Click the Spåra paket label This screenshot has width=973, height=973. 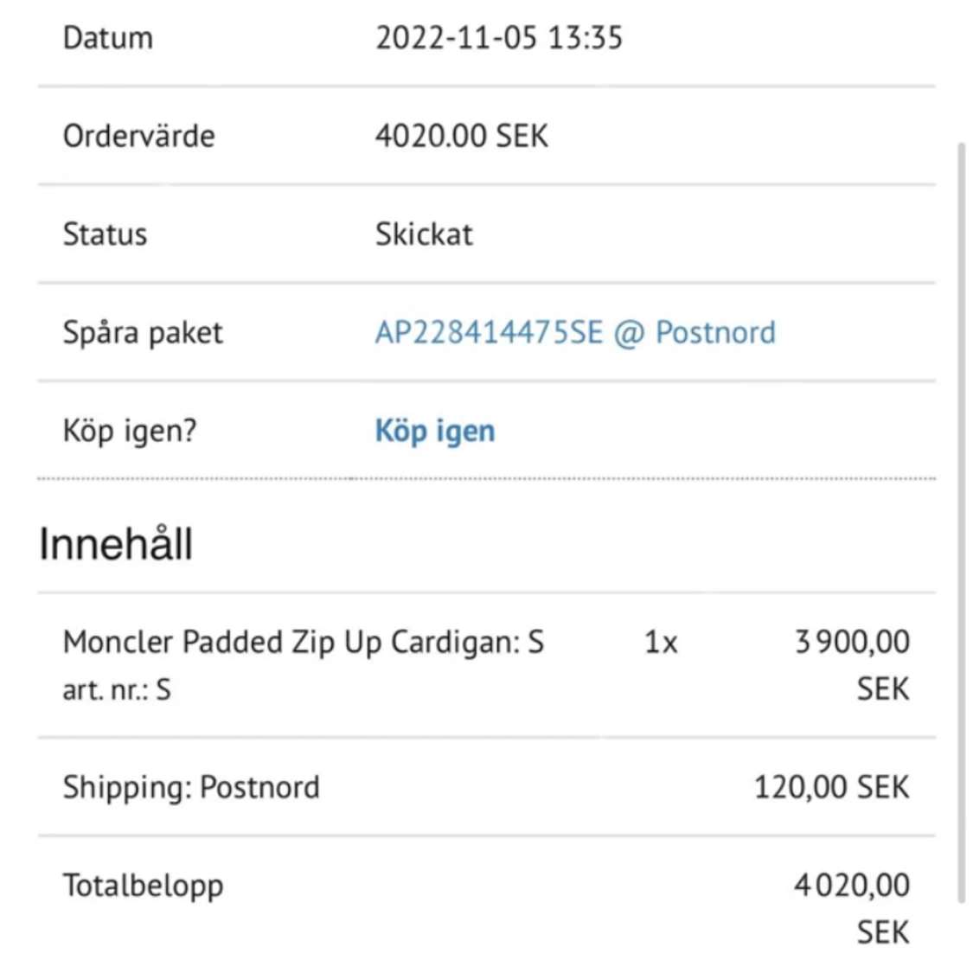(143, 333)
